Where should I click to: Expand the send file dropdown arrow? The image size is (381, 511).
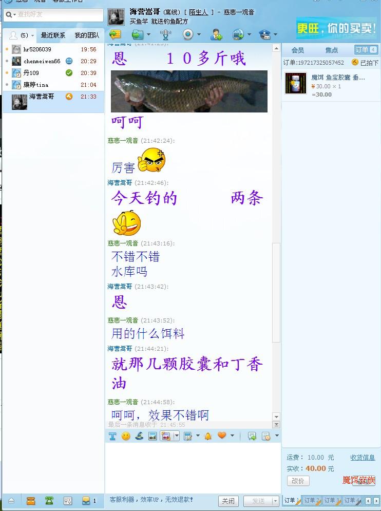pos(148,34)
